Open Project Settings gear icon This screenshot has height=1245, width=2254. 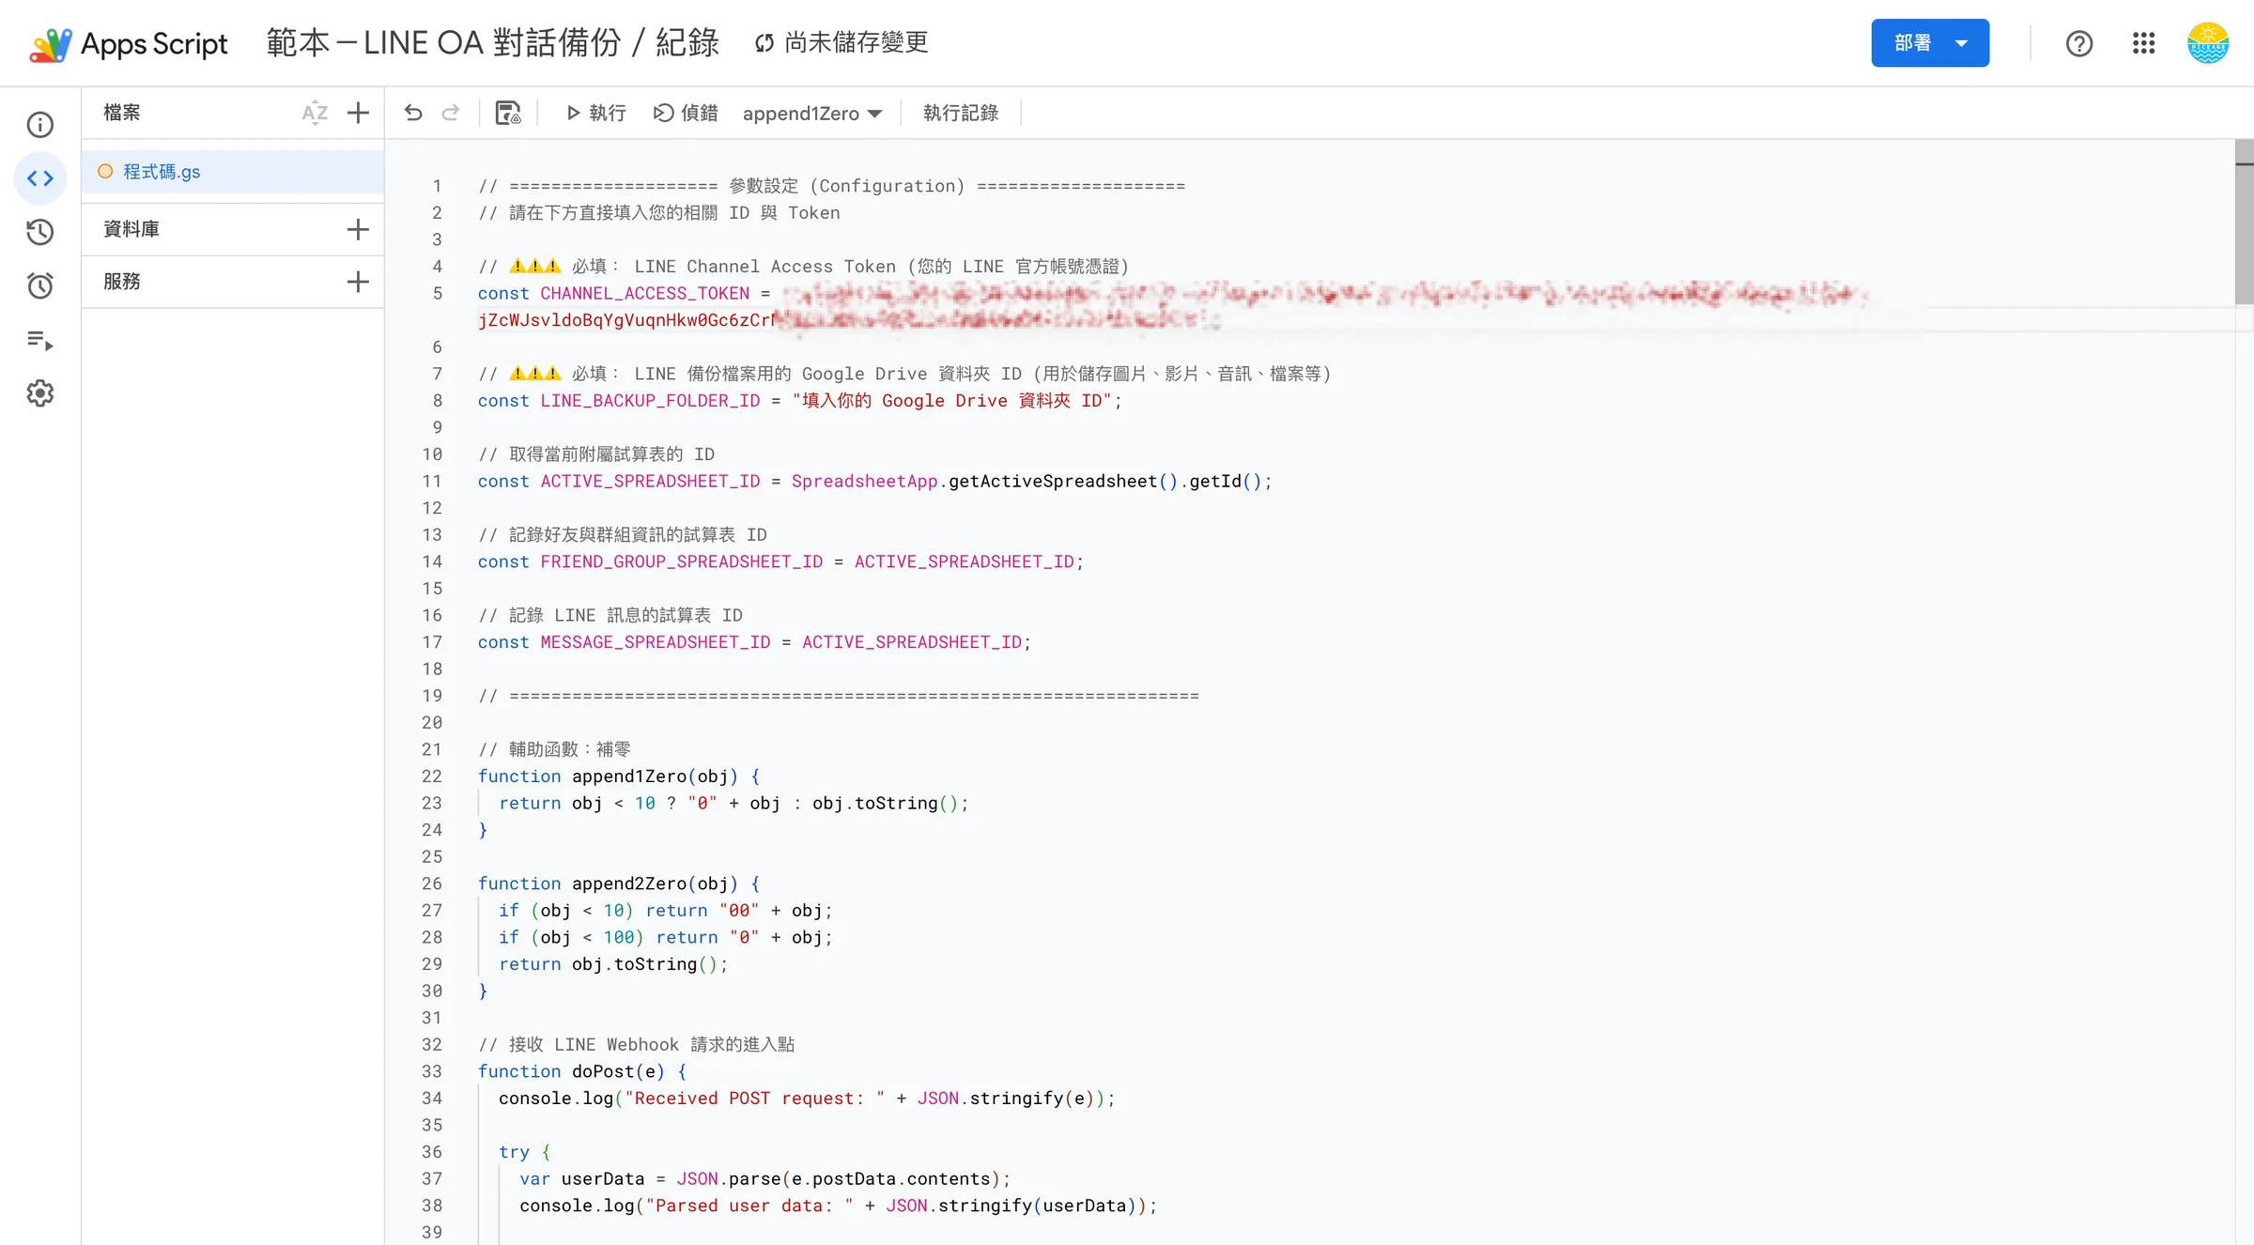pos(40,393)
